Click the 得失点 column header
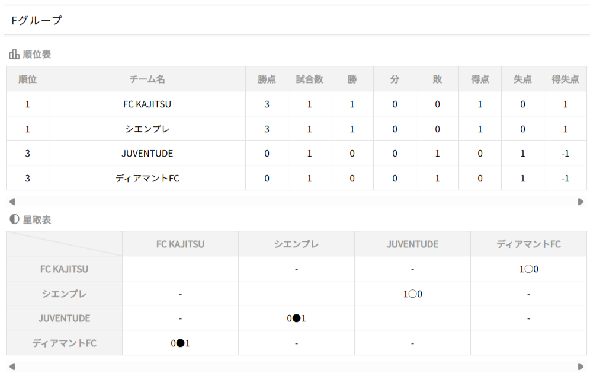The width and height of the screenshot is (590, 376). click(565, 79)
